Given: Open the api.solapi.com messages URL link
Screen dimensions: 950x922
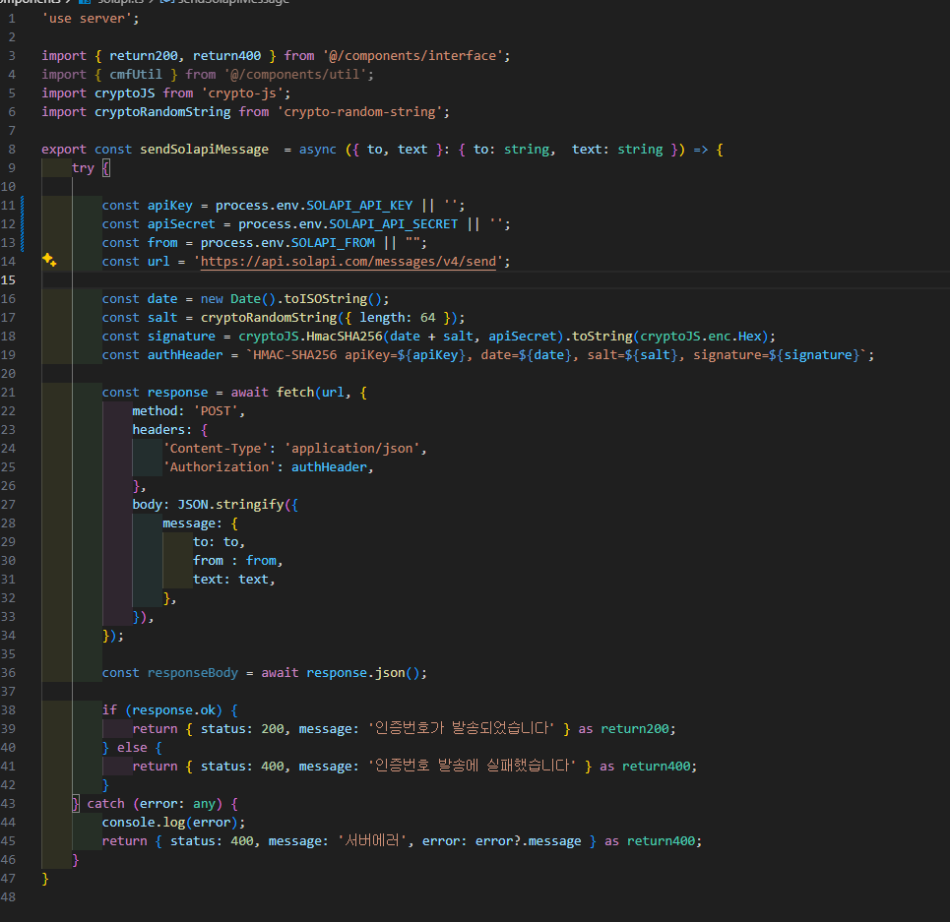Looking at the screenshot, I should pyautogui.click(x=348, y=262).
